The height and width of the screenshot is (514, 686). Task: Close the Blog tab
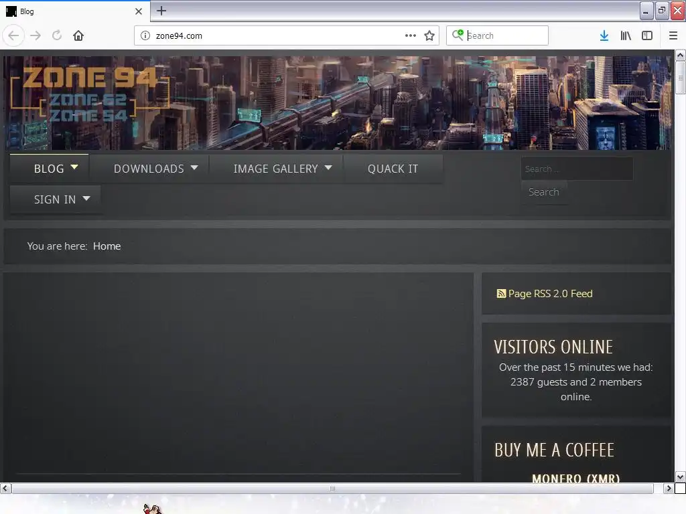coord(139,11)
